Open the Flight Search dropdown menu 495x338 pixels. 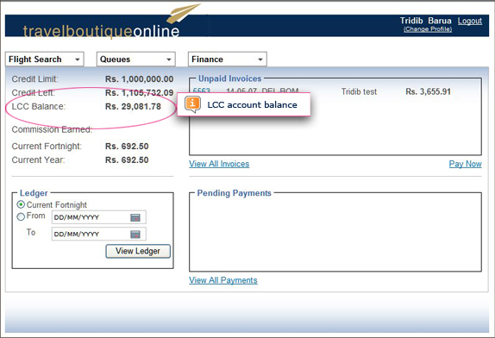[45, 59]
